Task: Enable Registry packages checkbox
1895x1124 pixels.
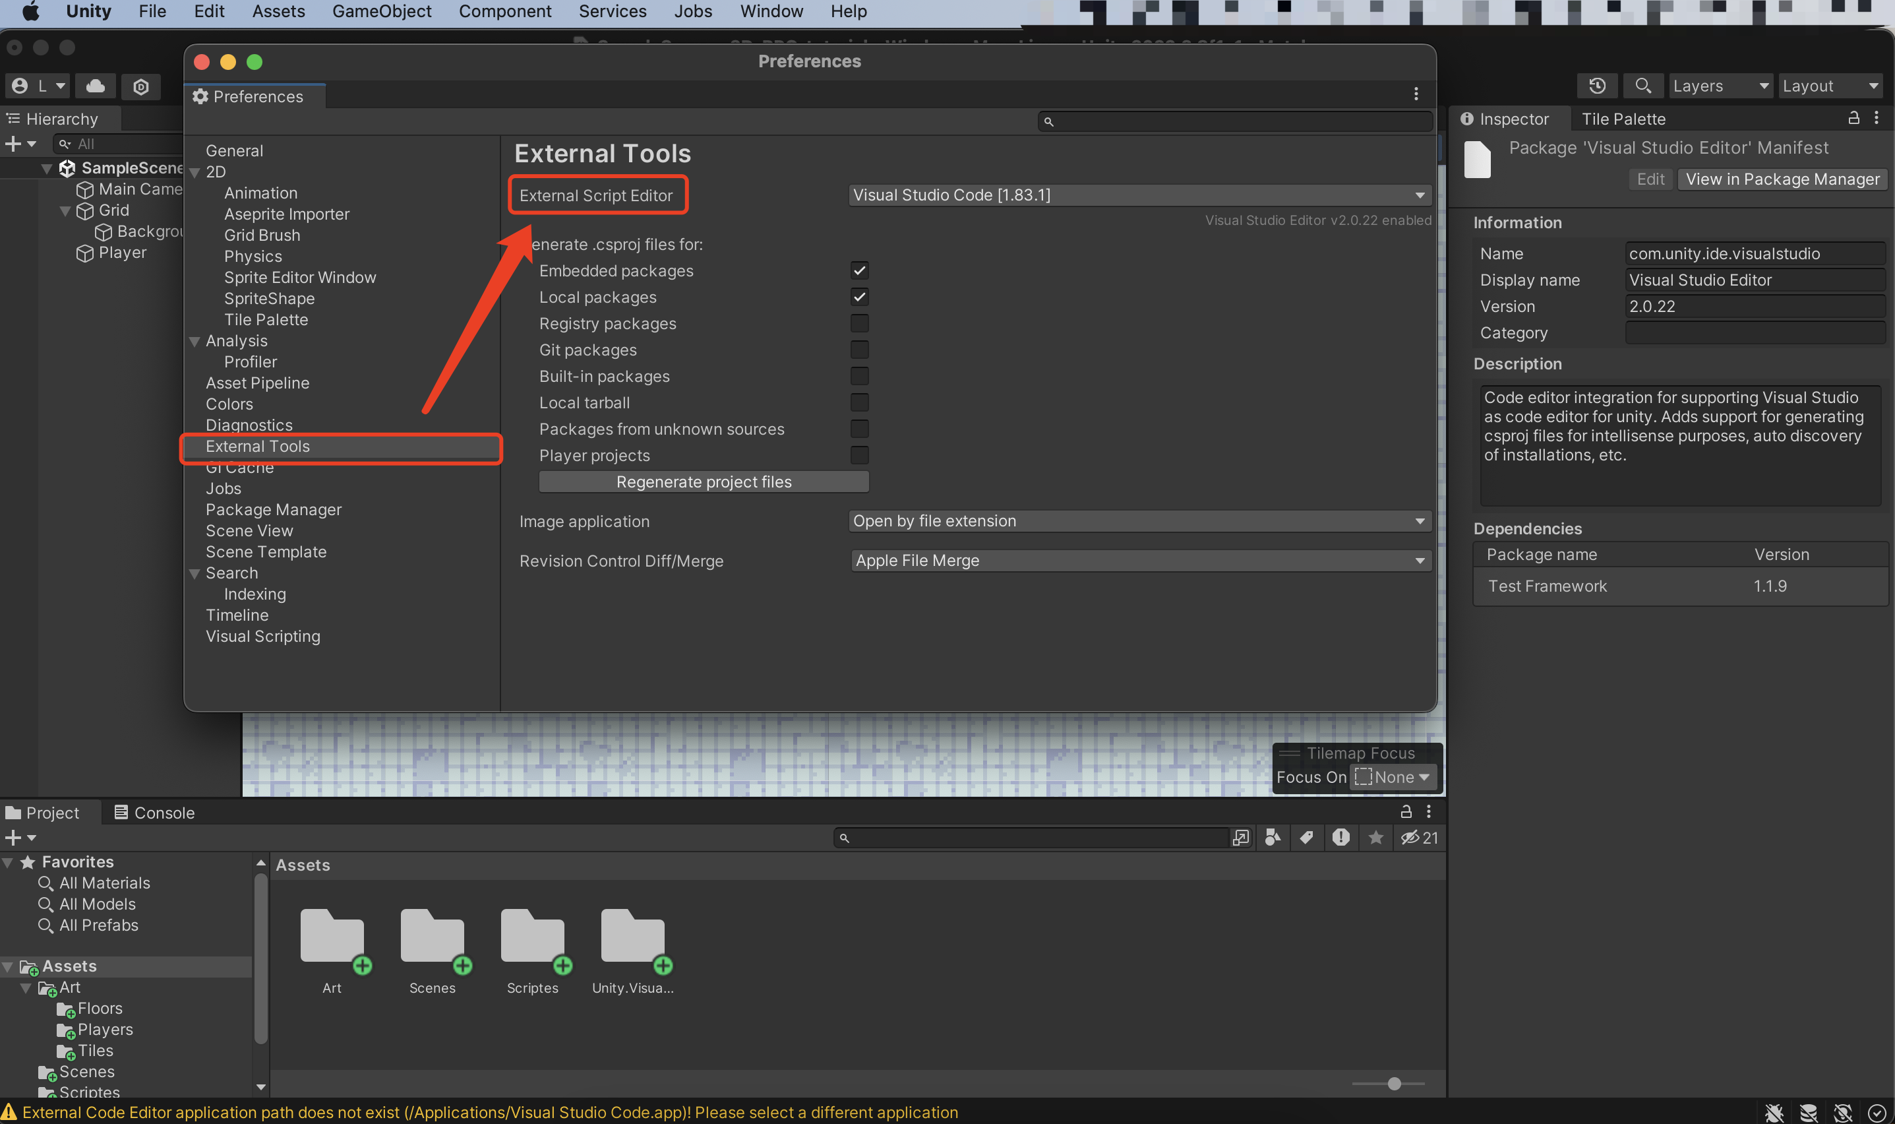Action: (x=859, y=323)
